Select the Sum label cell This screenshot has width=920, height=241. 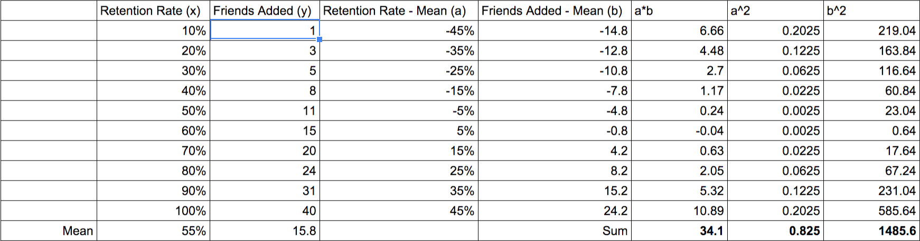(x=555, y=230)
